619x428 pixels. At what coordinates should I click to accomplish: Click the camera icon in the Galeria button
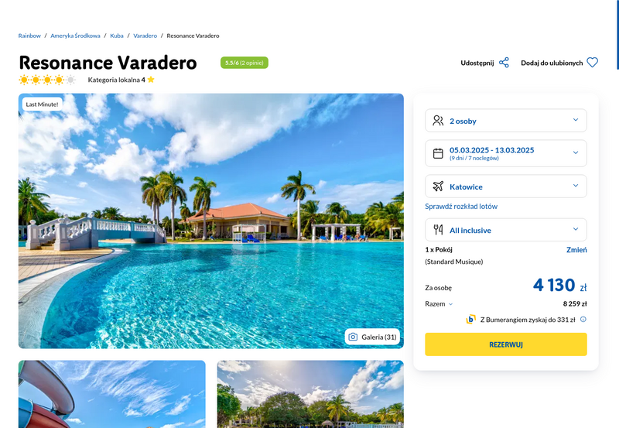(x=353, y=337)
